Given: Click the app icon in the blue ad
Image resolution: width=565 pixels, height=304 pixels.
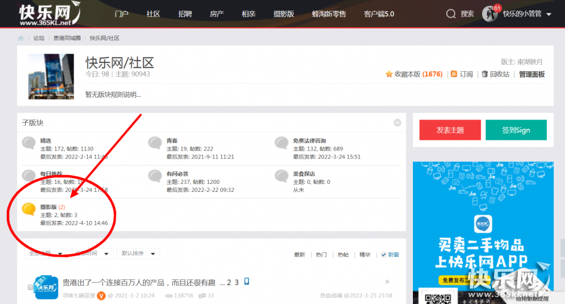Looking at the screenshot, I should coord(483,223).
